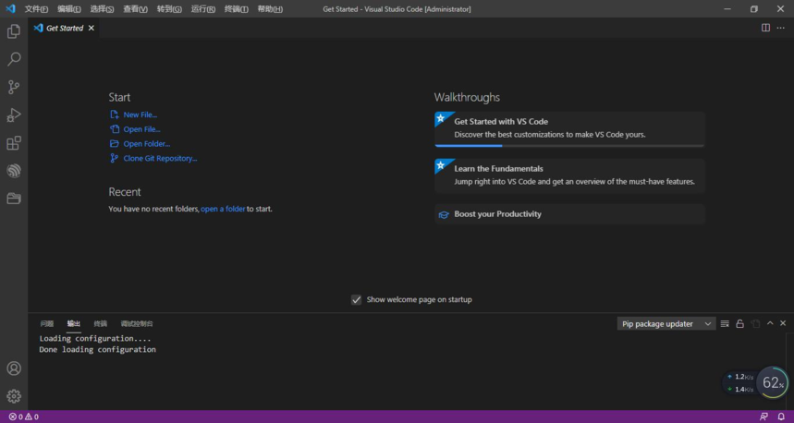Click the New File... link
This screenshot has width=794, height=423.
coord(140,115)
